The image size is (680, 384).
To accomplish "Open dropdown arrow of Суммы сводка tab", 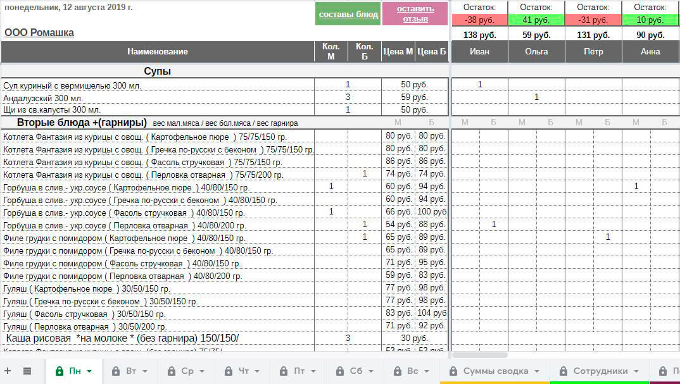I will 537,371.
